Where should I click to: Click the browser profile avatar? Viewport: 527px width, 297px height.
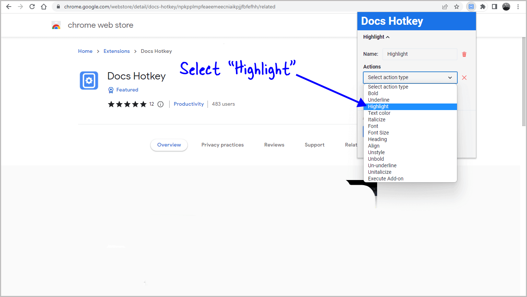tap(506, 7)
